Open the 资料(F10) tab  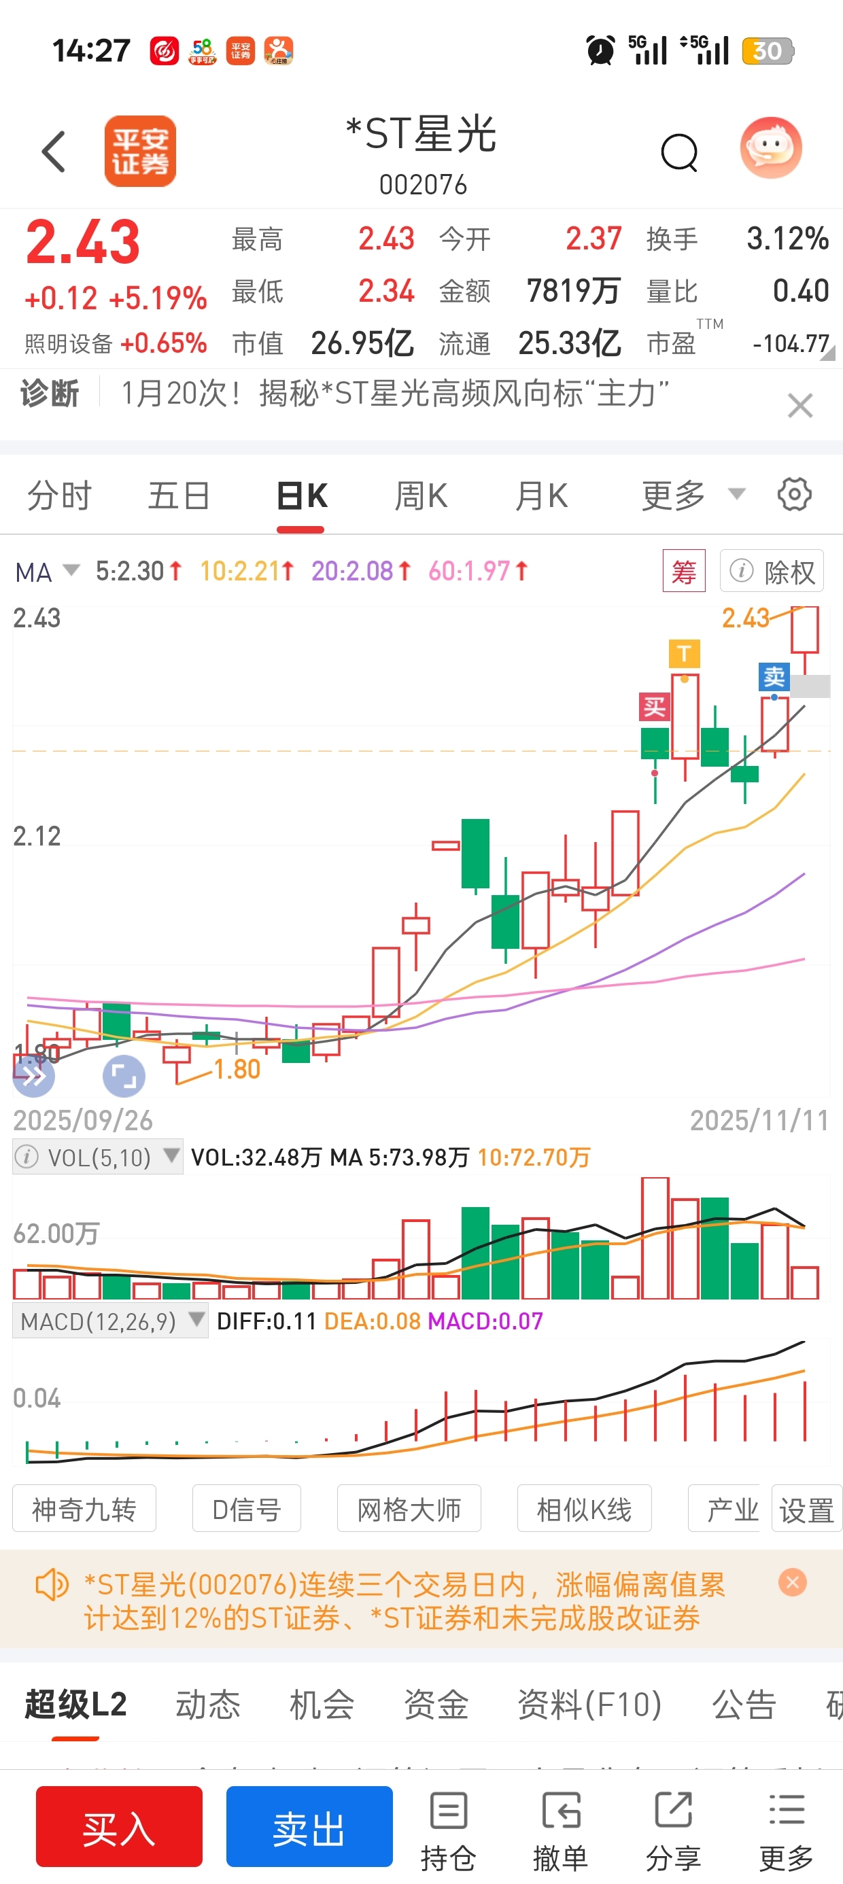[590, 1704]
